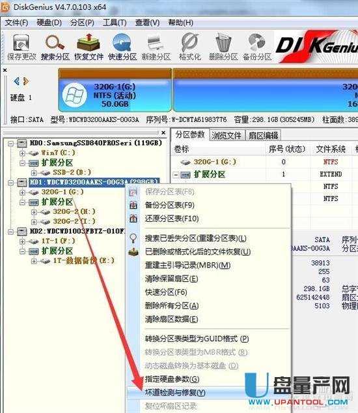Choose 重建主引导记录(MBR) menu entry
Viewport: 358px width, 413px height.
click(x=187, y=266)
